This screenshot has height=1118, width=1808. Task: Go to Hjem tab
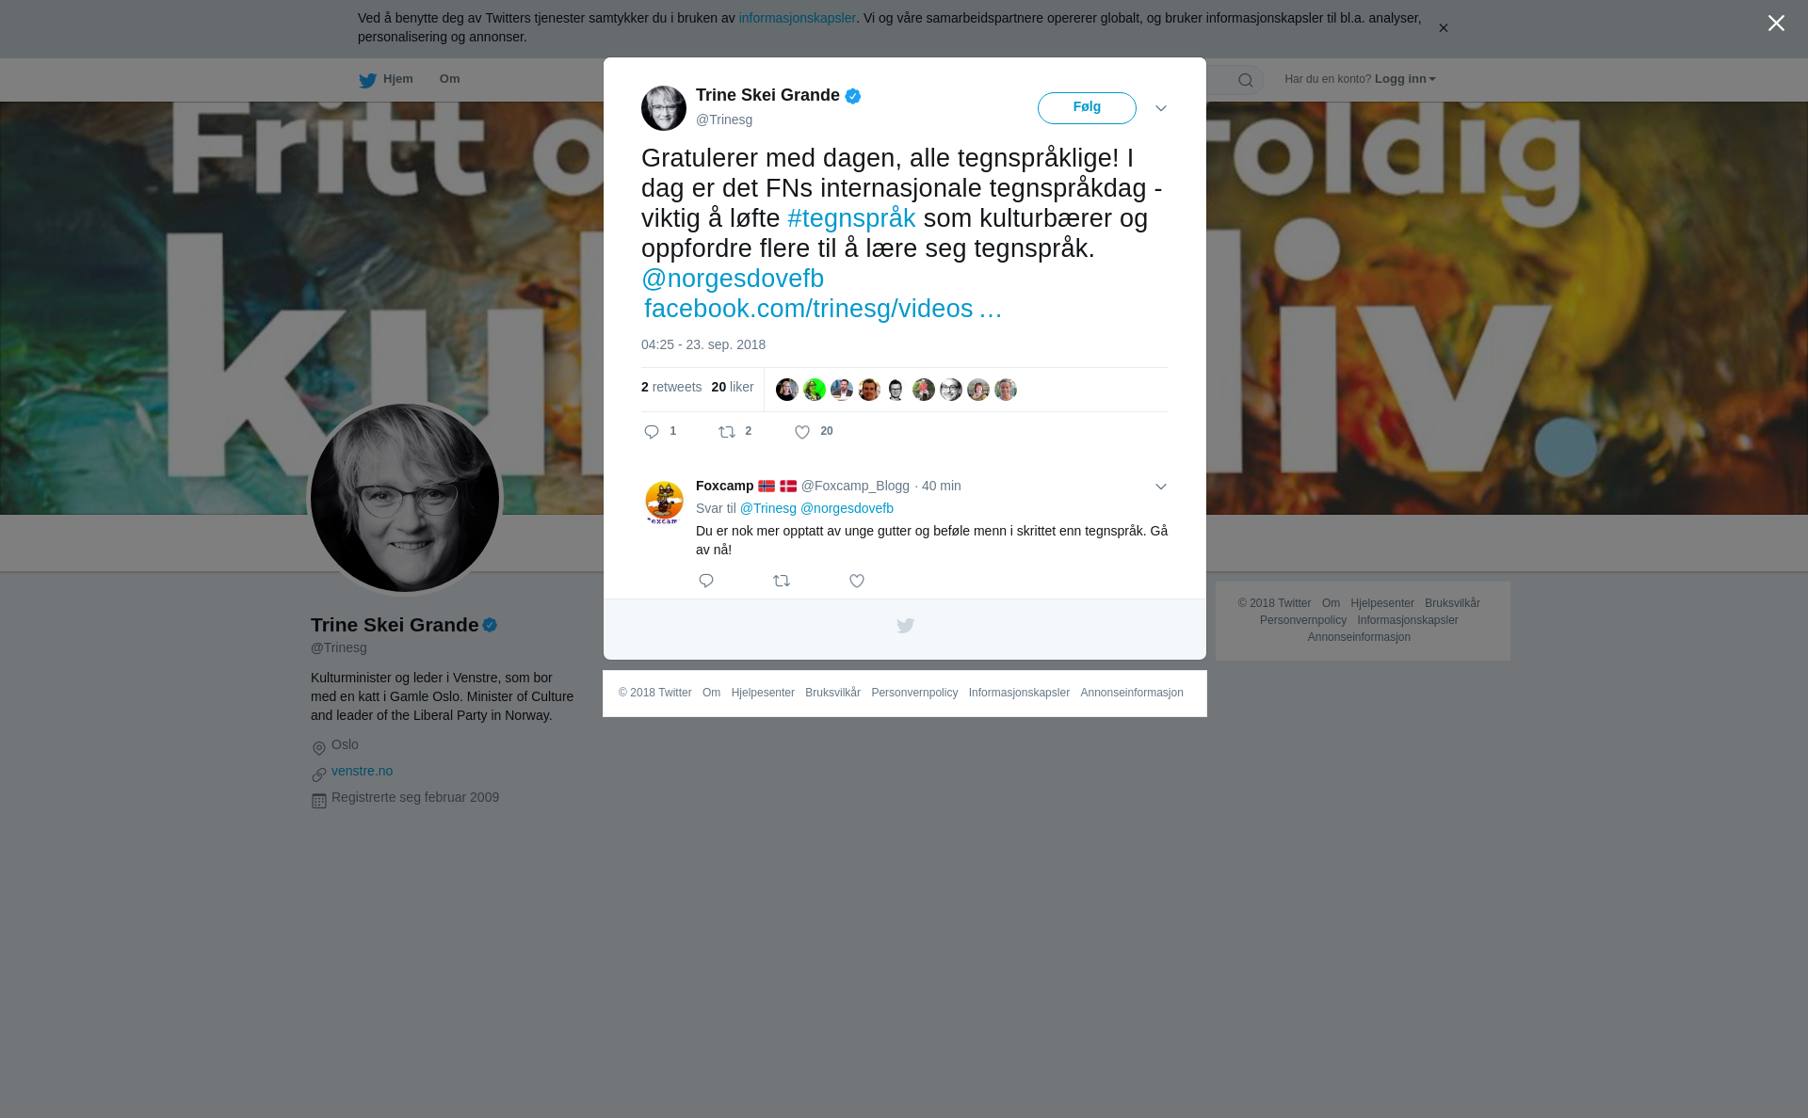click(386, 79)
